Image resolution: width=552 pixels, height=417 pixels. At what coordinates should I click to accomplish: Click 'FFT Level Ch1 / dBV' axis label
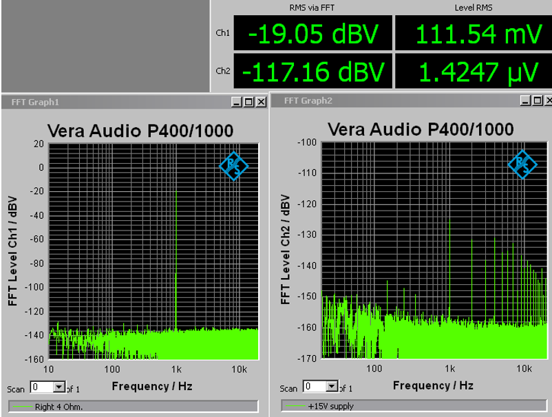(12, 251)
